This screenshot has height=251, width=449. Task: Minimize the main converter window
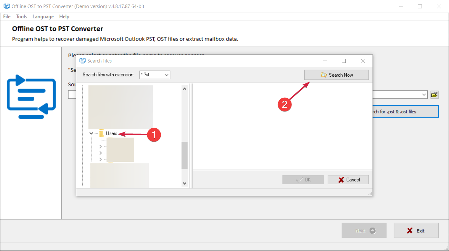[x=401, y=6]
